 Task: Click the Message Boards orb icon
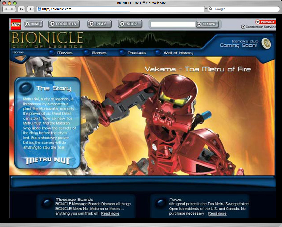tap(47, 203)
